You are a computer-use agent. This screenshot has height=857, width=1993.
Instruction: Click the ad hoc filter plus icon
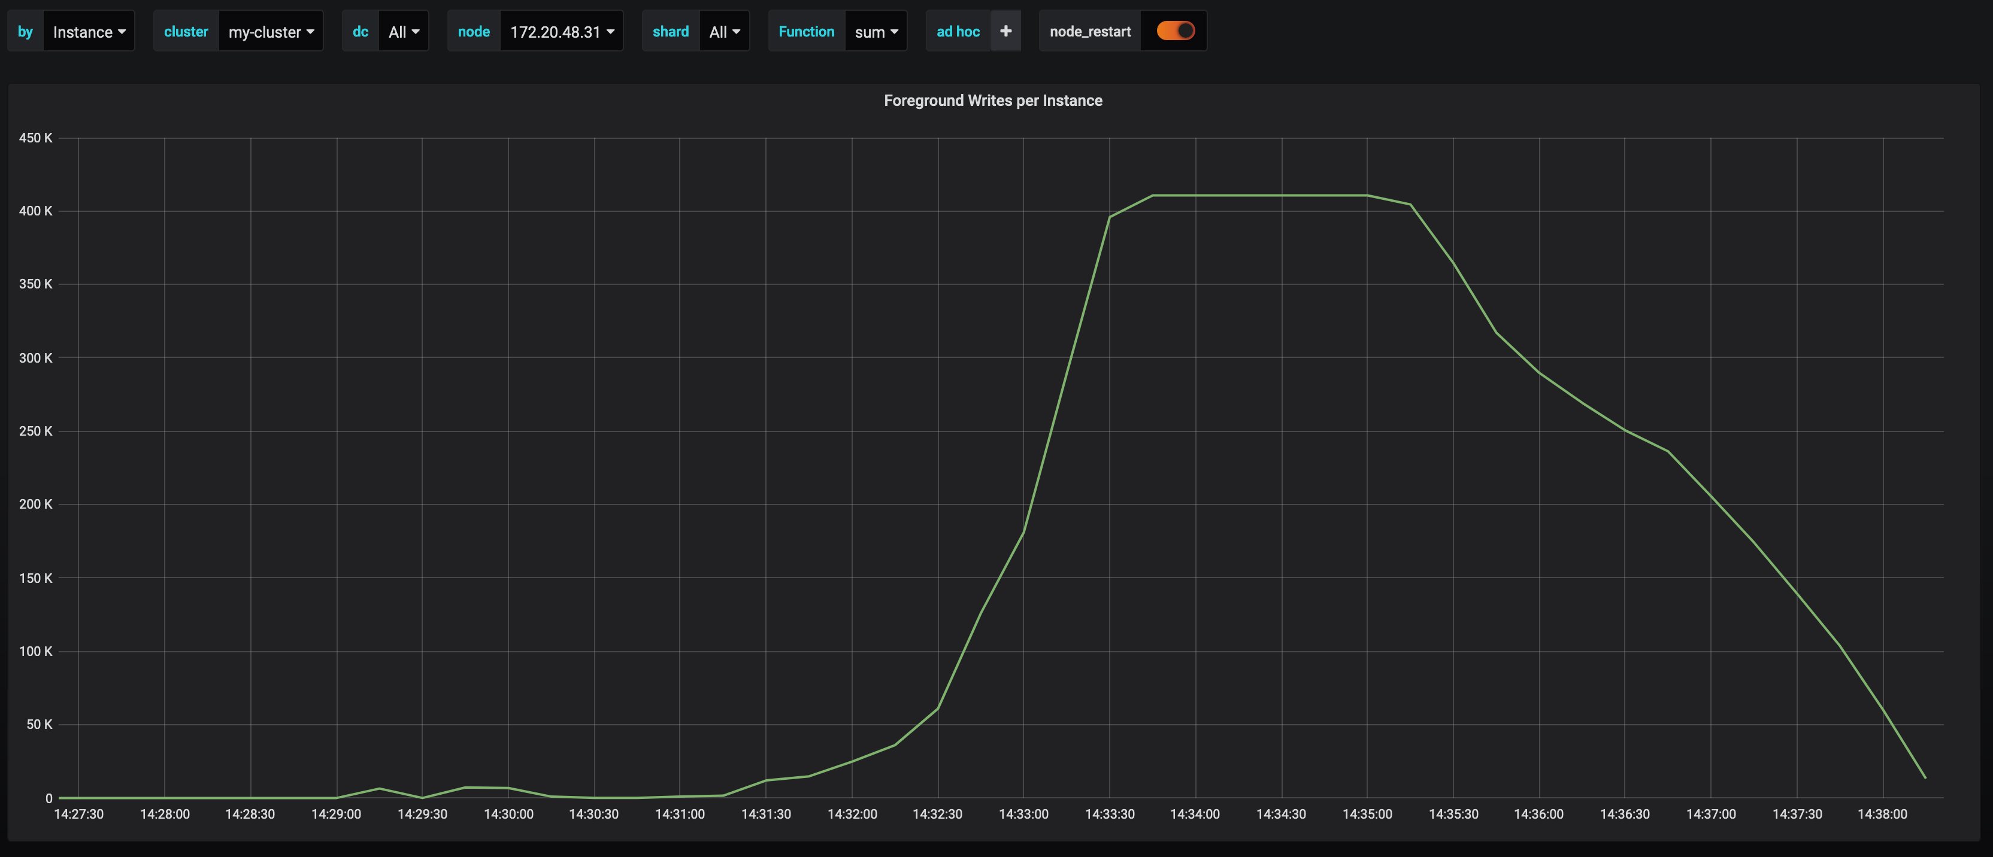pyautogui.click(x=1005, y=31)
